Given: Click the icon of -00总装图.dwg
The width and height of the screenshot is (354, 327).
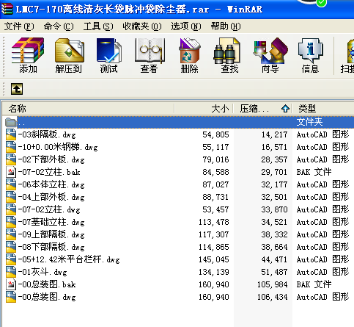Looking at the screenshot, I should tap(11, 297).
